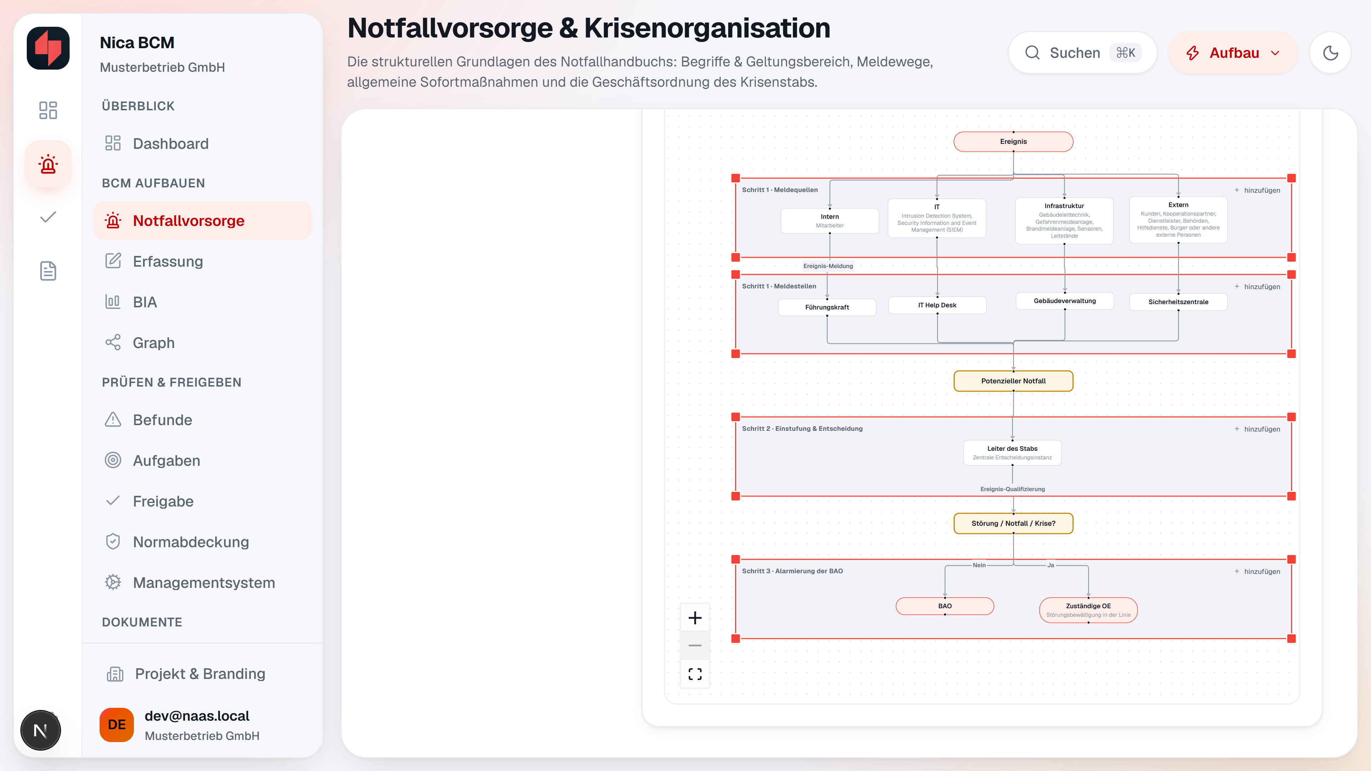
Task: Open the Aufbau mode dropdown
Action: (1233, 53)
